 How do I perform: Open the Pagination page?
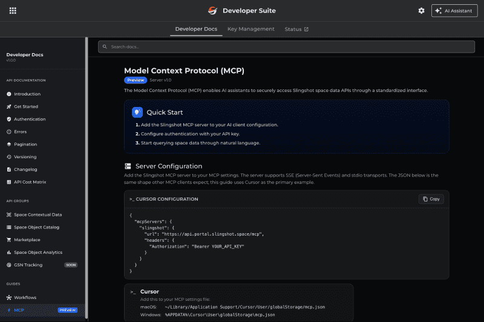click(x=25, y=144)
